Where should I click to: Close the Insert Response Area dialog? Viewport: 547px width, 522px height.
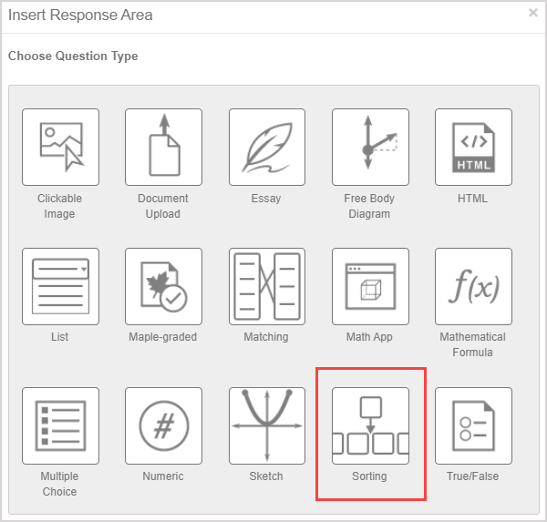tap(532, 13)
